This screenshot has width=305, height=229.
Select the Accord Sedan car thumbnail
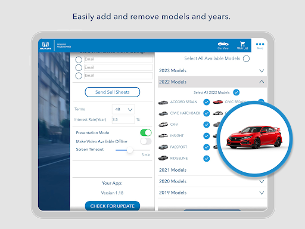click(x=163, y=102)
